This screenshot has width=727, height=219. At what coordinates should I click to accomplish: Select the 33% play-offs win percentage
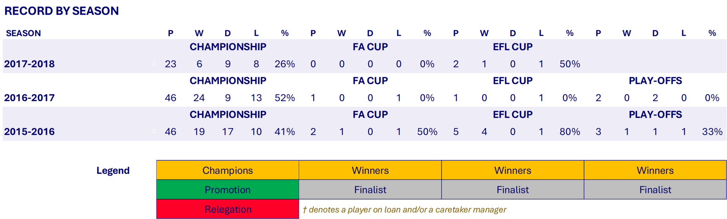click(712, 132)
